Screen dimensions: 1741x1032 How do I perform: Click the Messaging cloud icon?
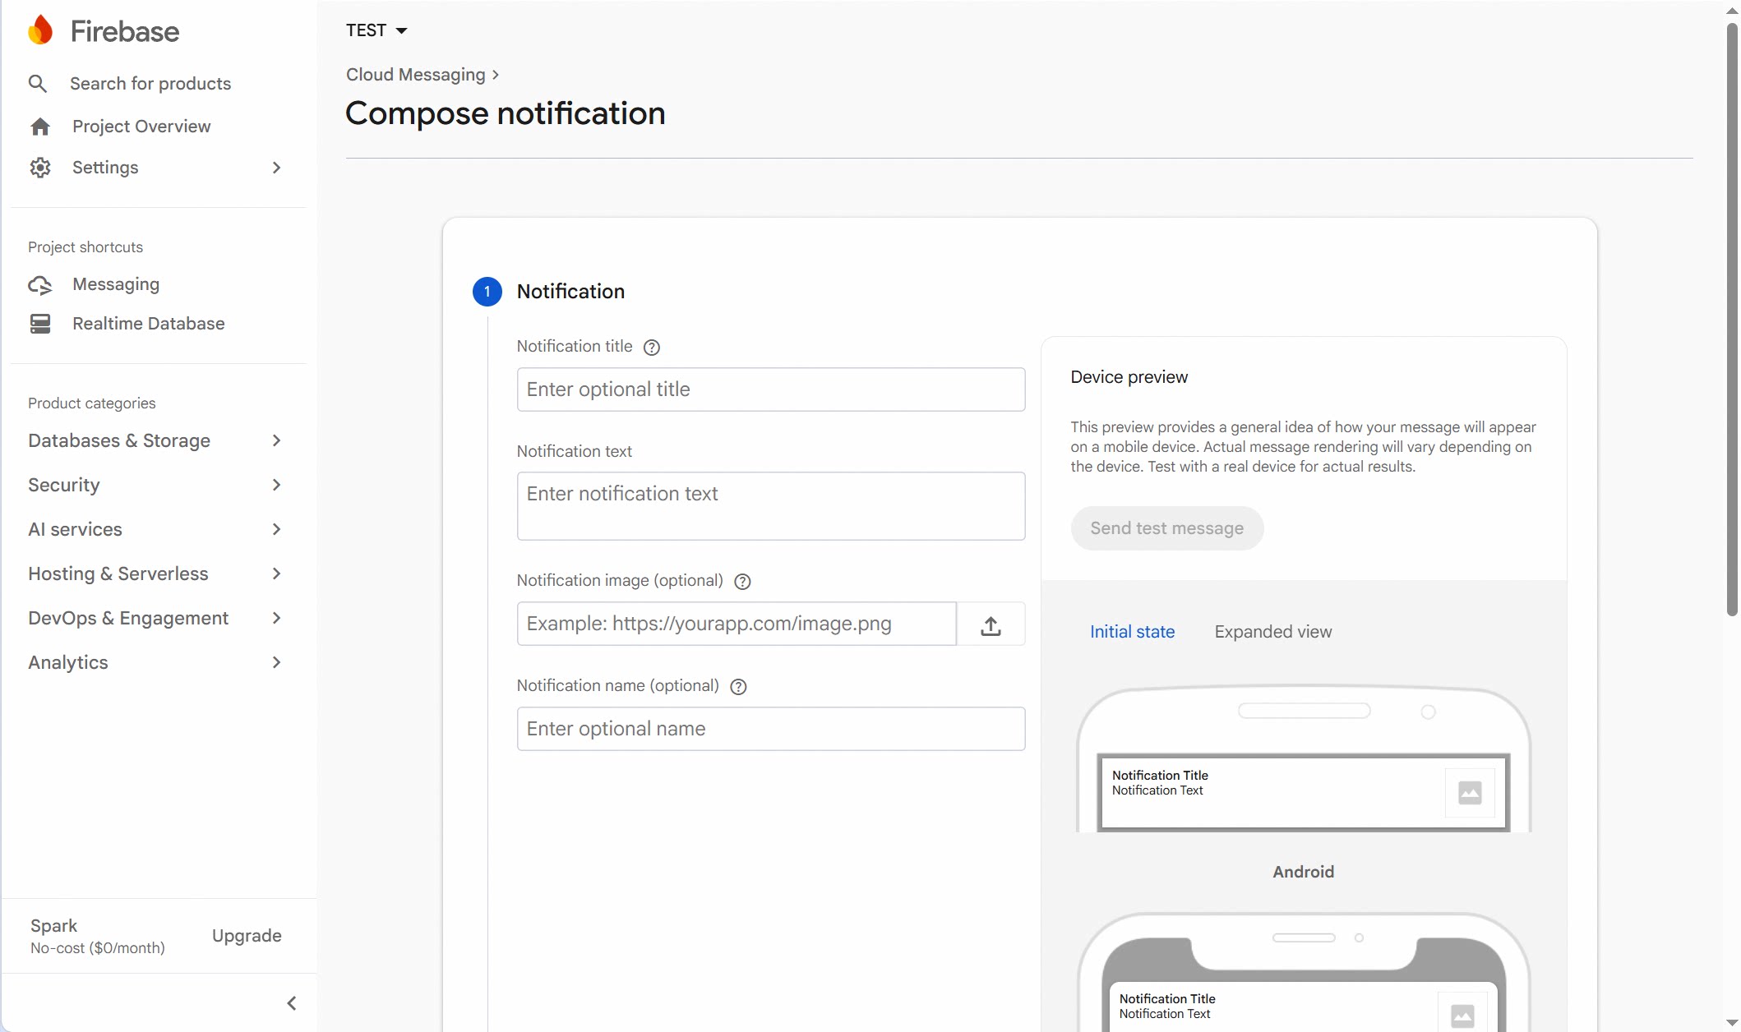point(40,285)
